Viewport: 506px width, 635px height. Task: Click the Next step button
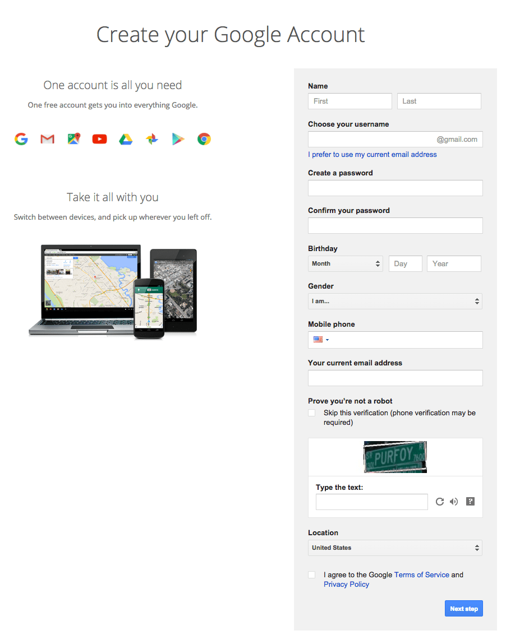pos(464,609)
